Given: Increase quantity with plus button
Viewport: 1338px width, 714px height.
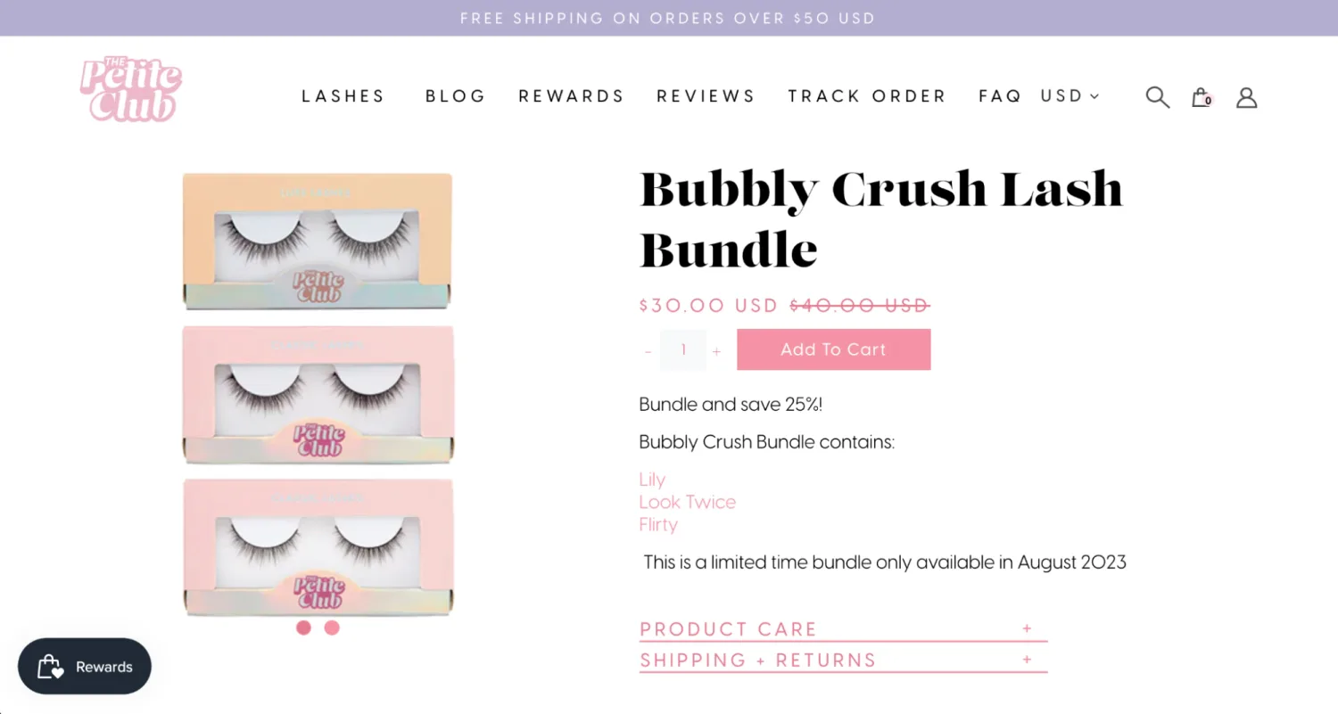Looking at the screenshot, I should 716,351.
